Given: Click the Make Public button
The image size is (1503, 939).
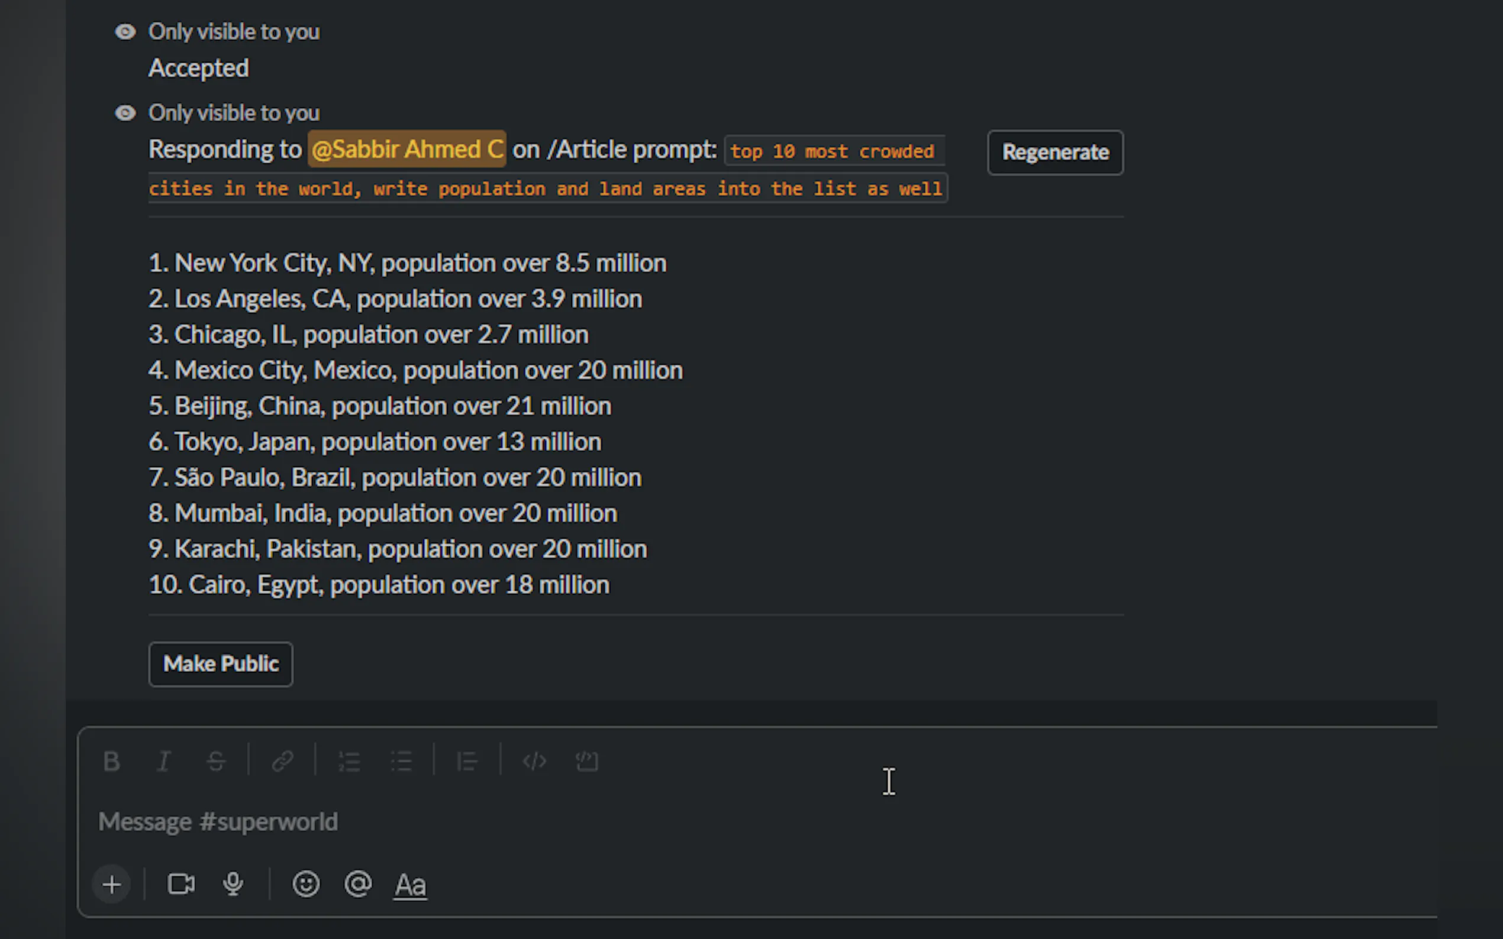Looking at the screenshot, I should pyautogui.click(x=221, y=664).
